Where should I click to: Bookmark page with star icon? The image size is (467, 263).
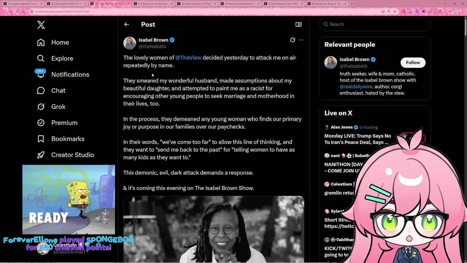pos(395,11)
